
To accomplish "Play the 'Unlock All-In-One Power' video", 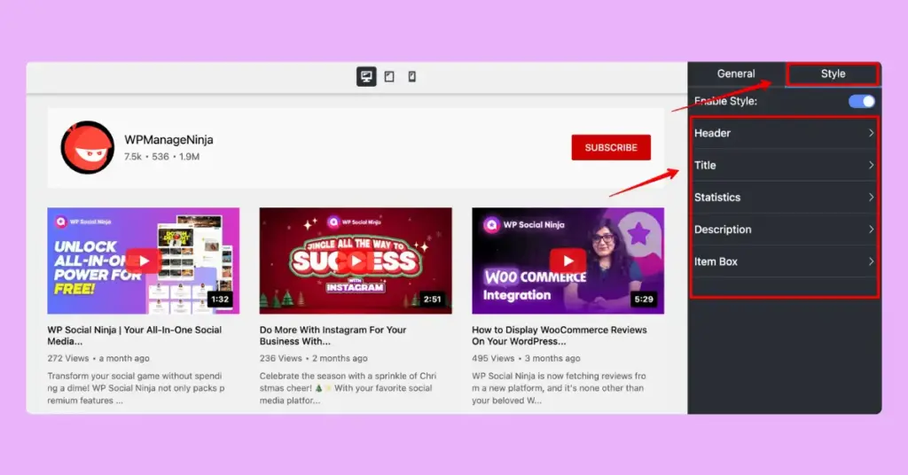I will click(x=143, y=261).
